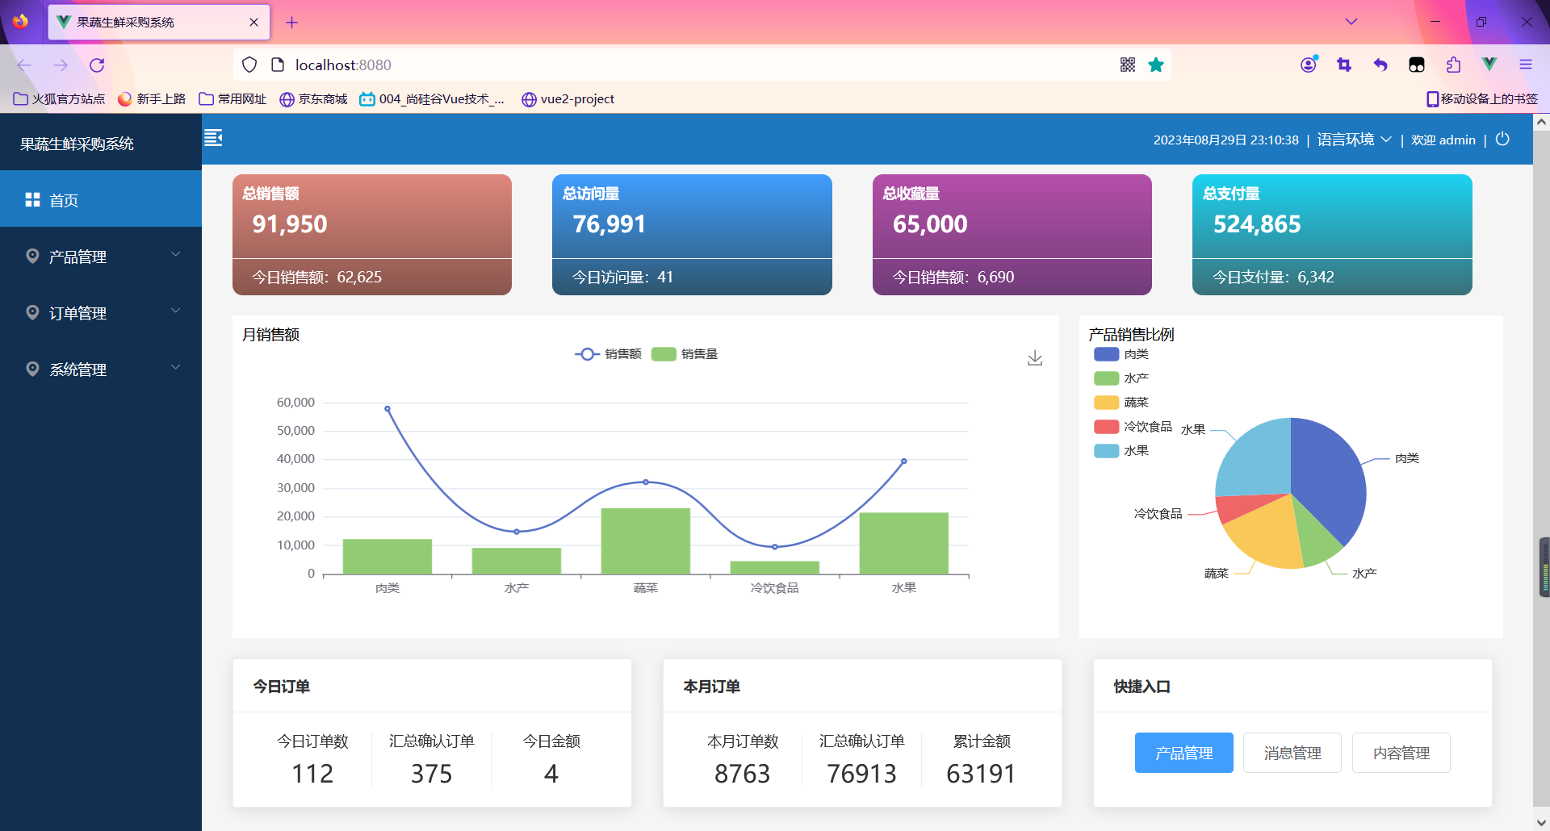Click the 果蔬生鲜采购系统 sidebar title
This screenshot has width=1550, height=831.
click(x=77, y=144)
